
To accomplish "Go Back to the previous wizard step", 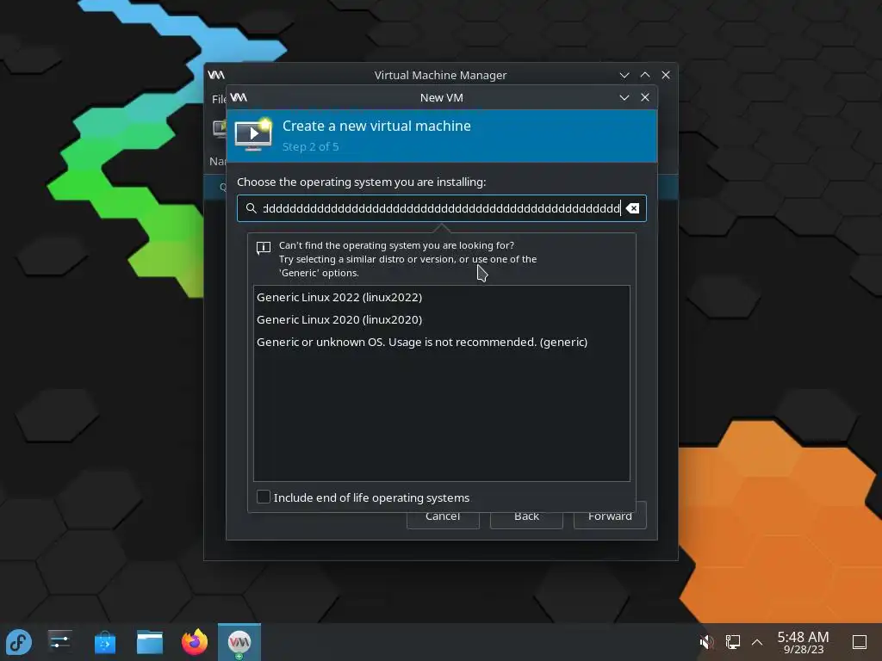I will coord(526,519).
